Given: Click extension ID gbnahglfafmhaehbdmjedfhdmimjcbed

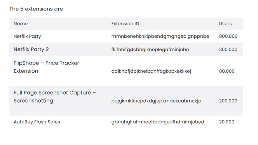Looking at the screenshot, I should pos(158,122).
